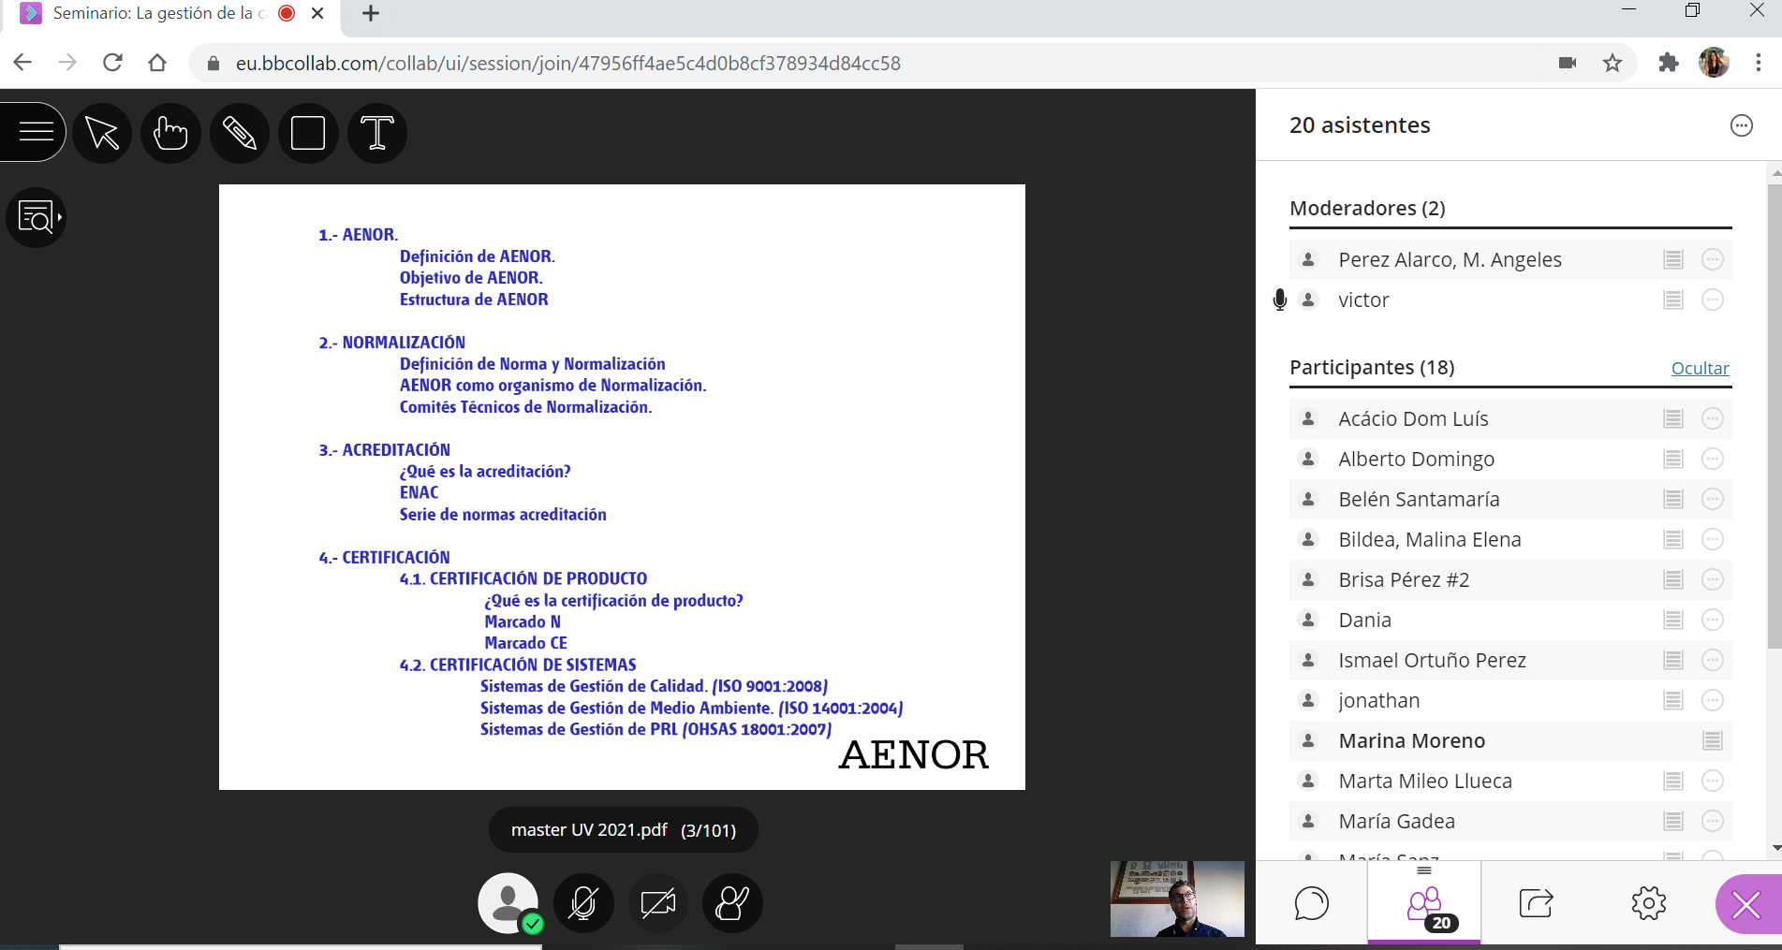Click connection status icon for Marina Moreno
This screenshot has width=1782, height=950.
pos(1713,740)
